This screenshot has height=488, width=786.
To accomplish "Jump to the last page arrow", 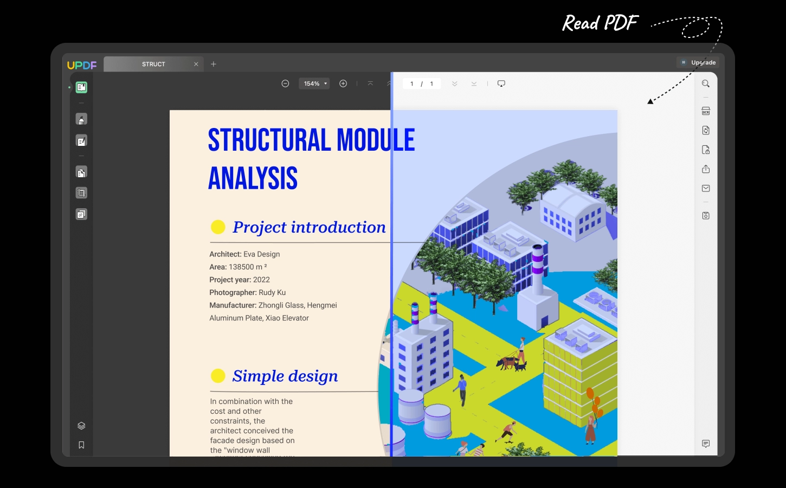I will pos(474,84).
